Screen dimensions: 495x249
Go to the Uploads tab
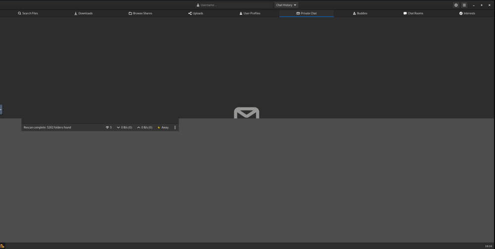click(x=196, y=13)
